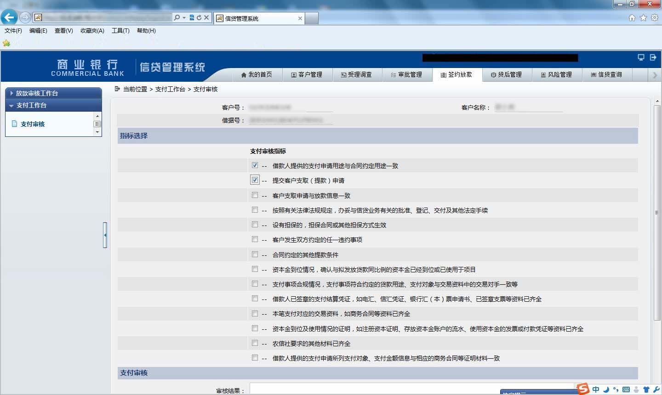Check 客户发生双方约定的任一违约事项
Screen dimensions: 662x395
tap(255, 239)
